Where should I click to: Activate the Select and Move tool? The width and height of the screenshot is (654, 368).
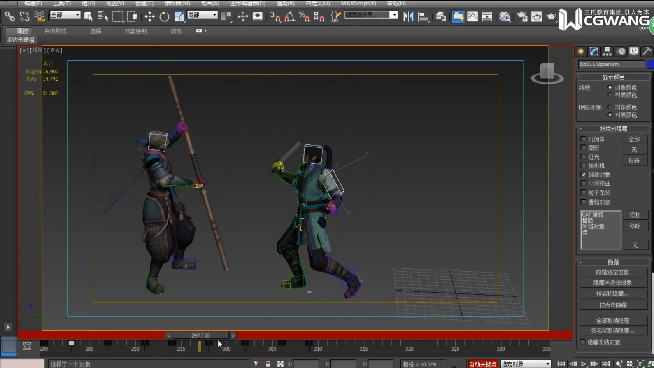[x=149, y=16]
